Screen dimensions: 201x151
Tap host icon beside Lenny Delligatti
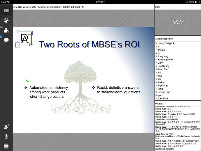click(156, 43)
